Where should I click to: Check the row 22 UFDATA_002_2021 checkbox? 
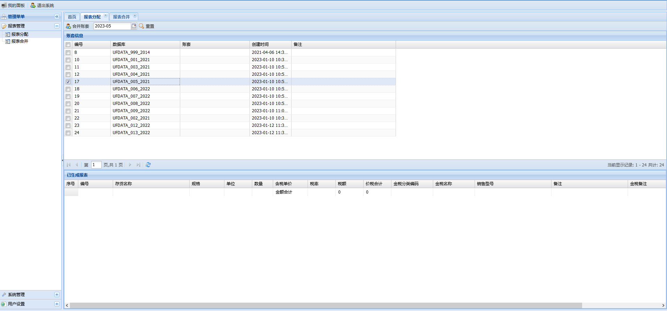(68, 118)
